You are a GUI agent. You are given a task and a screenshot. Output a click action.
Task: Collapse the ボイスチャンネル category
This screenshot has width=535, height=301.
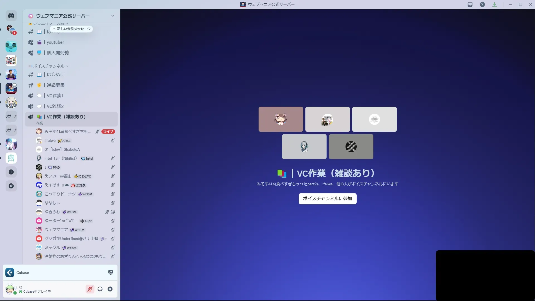pyautogui.click(x=49, y=66)
